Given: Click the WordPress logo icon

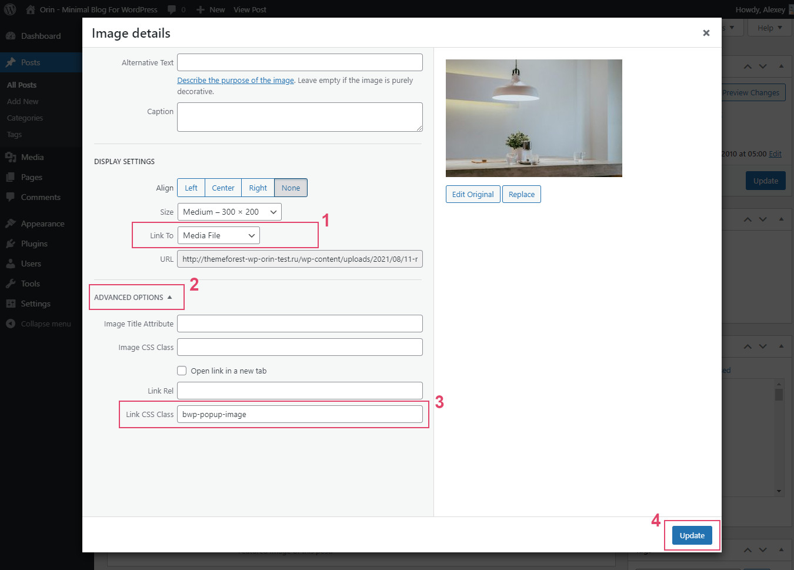Looking at the screenshot, I should [x=10, y=9].
